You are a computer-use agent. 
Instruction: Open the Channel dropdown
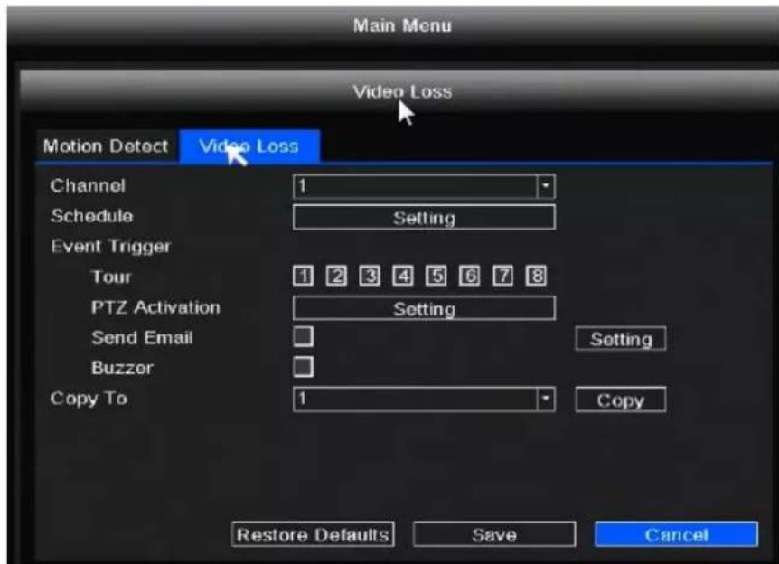424,186
